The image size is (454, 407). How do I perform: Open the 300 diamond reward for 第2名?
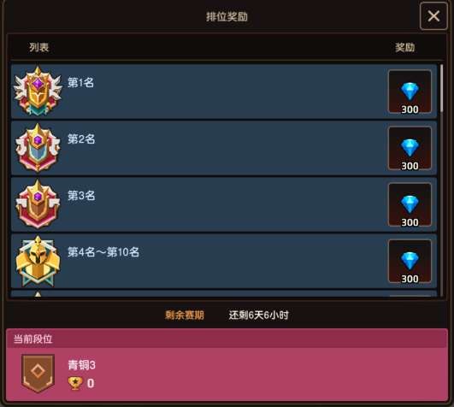(x=410, y=148)
